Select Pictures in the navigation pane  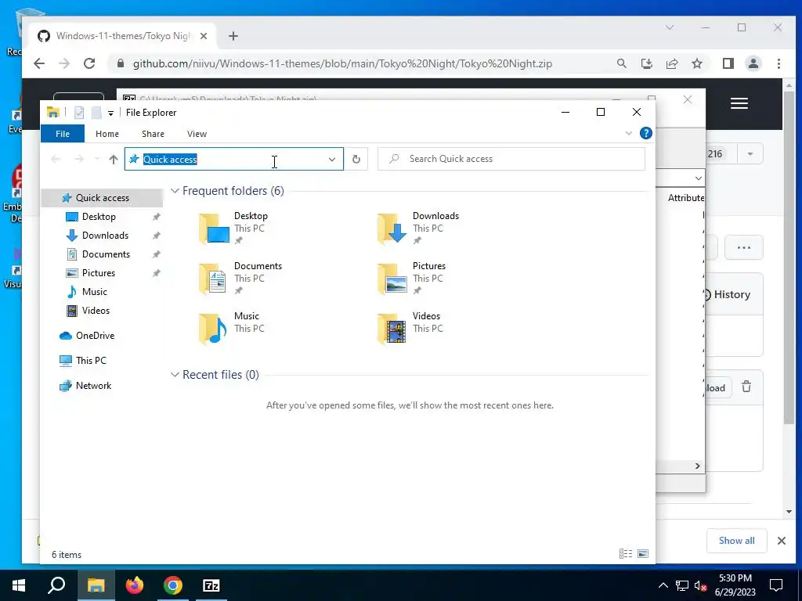point(99,273)
